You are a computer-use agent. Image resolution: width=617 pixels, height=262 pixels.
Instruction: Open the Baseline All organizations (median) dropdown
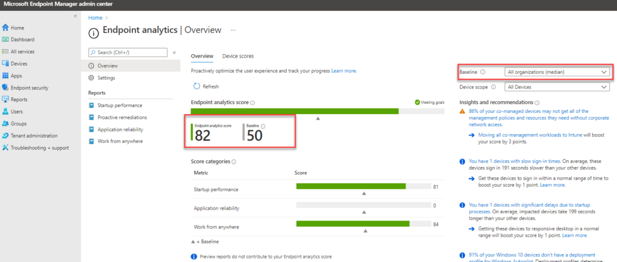pos(557,72)
